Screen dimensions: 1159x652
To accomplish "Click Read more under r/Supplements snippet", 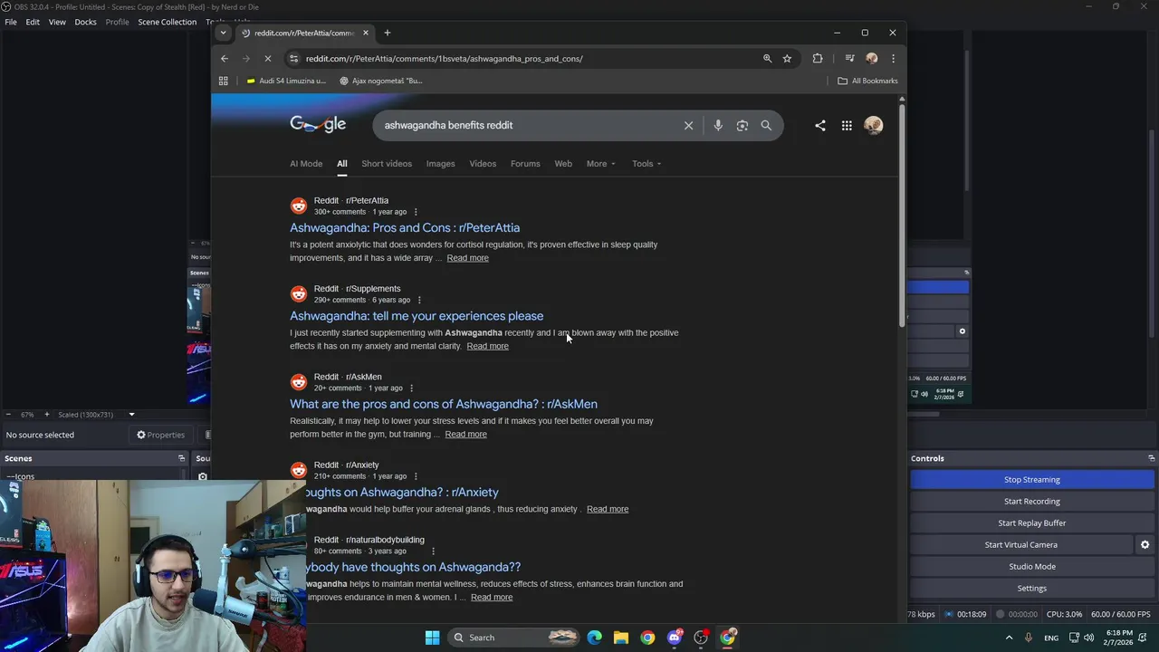I will (x=487, y=346).
